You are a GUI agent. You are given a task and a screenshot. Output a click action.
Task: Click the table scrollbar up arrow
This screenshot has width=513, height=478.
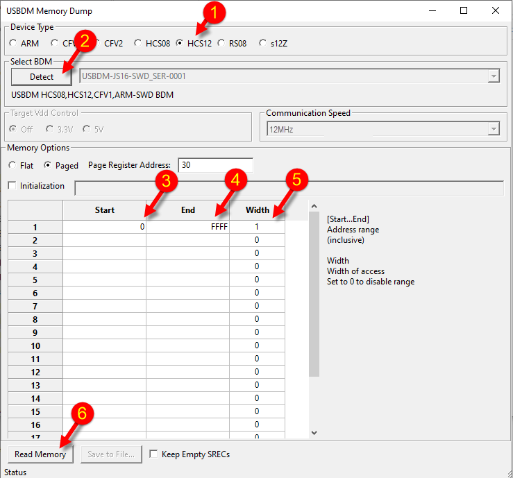click(314, 206)
